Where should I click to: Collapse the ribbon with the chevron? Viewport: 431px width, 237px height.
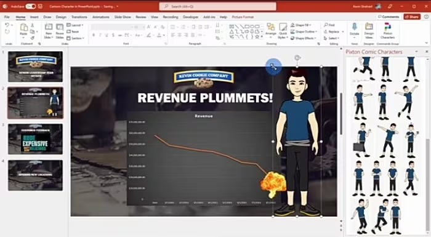[426, 43]
